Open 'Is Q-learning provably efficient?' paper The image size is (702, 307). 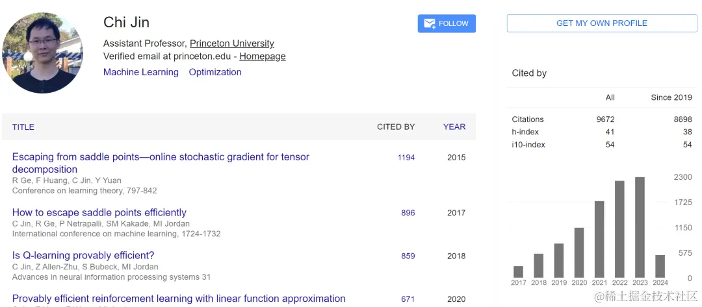83,255
